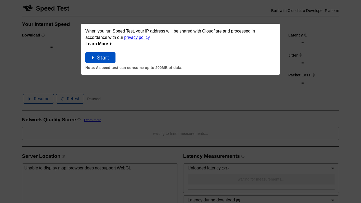Open Network Quality Score Learn more link
The width and height of the screenshot is (361, 203).
coord(92,120)
